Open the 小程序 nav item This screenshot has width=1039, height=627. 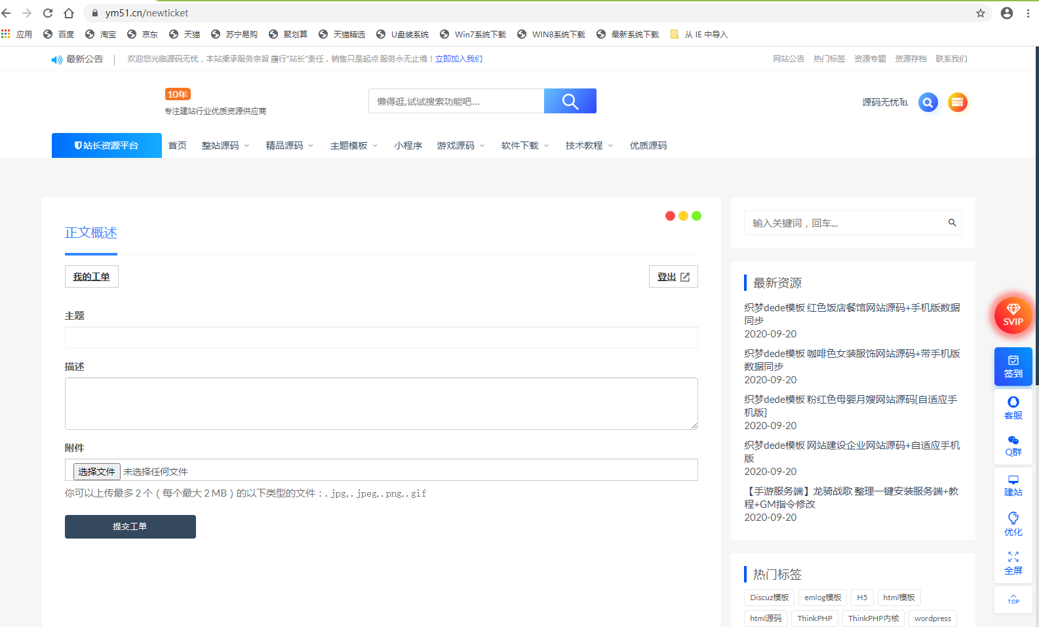point(408,145)
